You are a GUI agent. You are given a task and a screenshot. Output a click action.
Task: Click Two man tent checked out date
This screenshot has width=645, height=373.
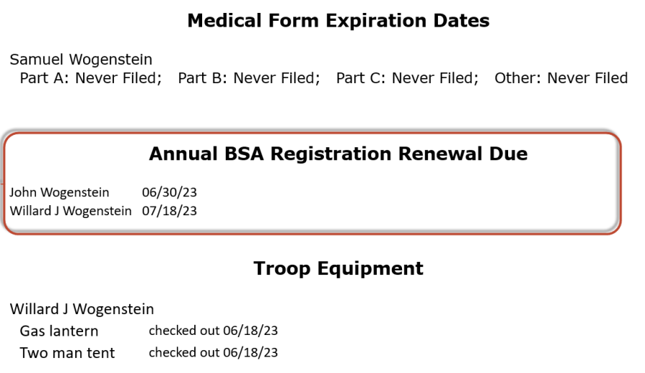213,352
